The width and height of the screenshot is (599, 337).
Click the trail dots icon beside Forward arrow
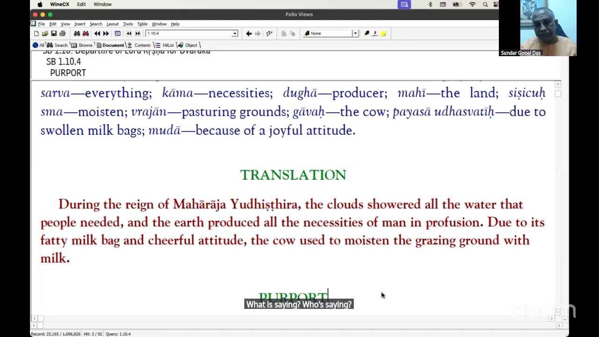[269, 34]
